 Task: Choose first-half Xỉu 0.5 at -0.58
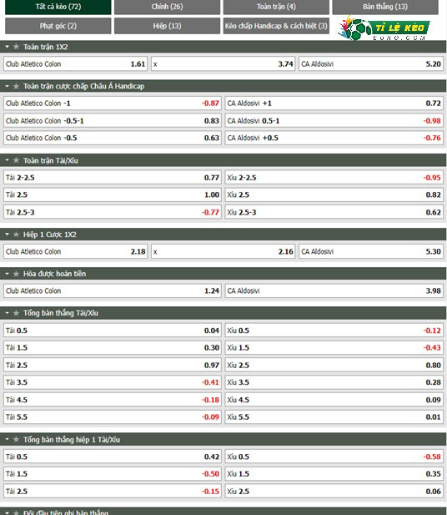tap(334, 457)
